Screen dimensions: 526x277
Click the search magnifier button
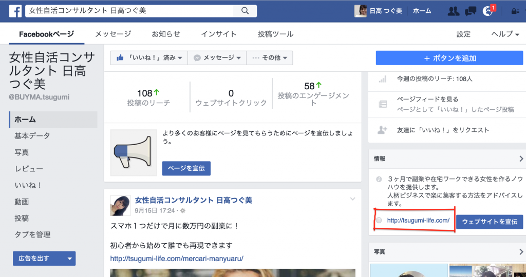click(x=245, y=11)
